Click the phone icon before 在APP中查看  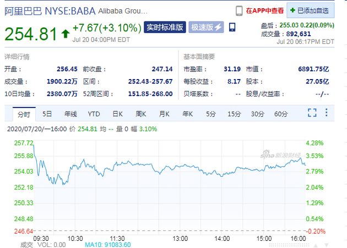click(x=239, y=10)
